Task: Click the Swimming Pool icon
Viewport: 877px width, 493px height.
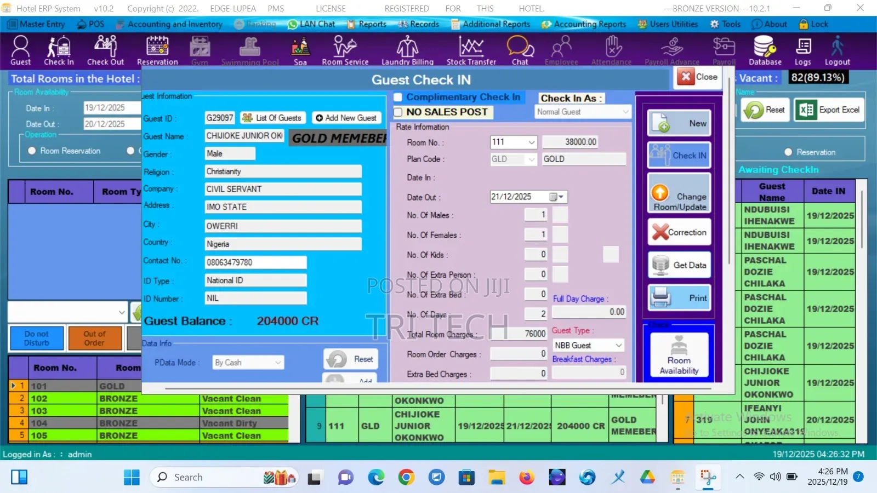Action: point(250,50)
